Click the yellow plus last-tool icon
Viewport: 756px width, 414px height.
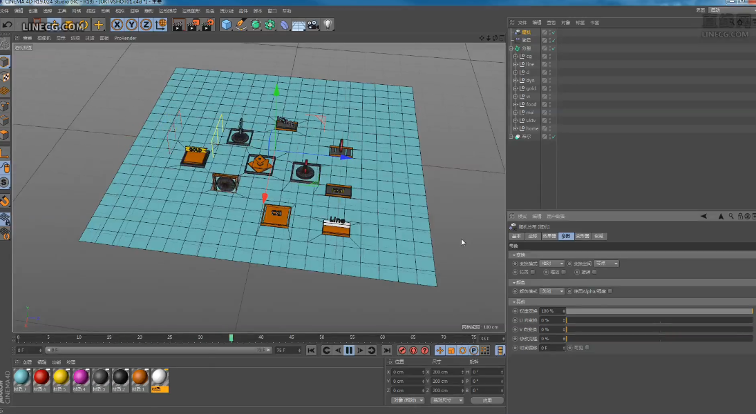[x=98, y=25]
